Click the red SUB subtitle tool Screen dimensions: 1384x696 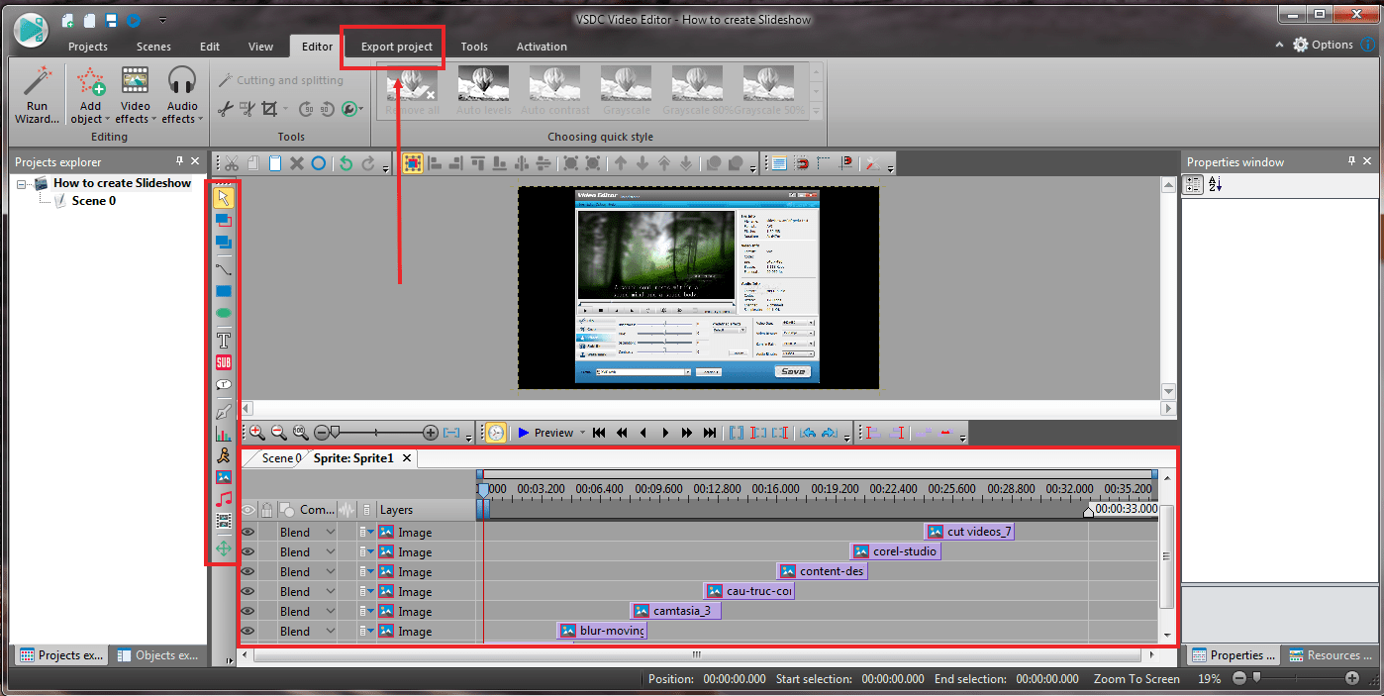[x=224, y=362]
